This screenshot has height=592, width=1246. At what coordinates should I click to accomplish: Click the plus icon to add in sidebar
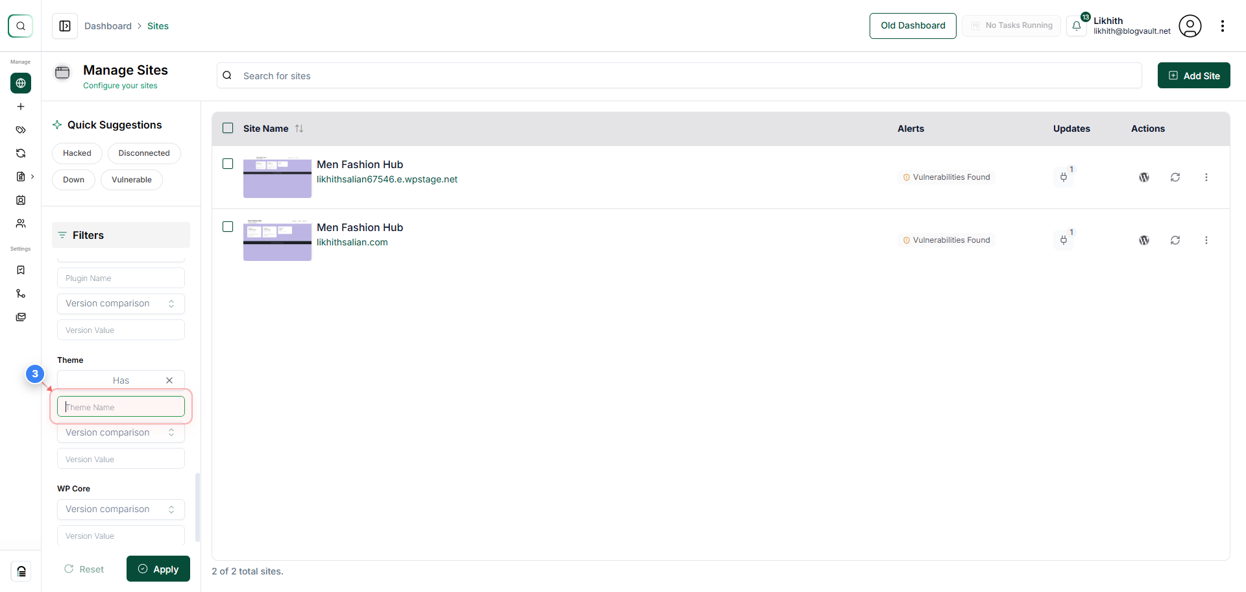[x=21, y=106]
